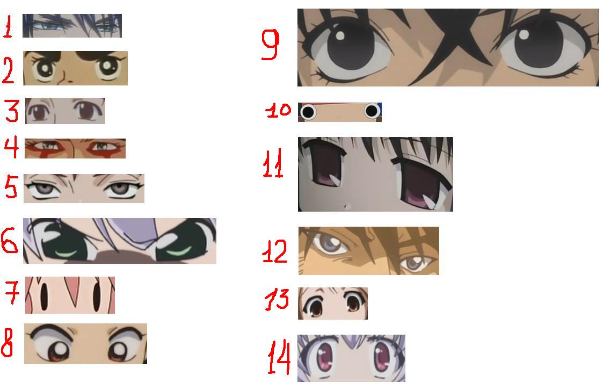Viewport: 611px width, 390px height.
Task: Click the red handwritten number 9
Action: pos(270,45)
